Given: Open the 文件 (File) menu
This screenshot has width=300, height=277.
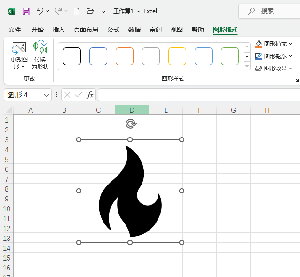Looking at the screenshot, I should (x=15, y=30).
